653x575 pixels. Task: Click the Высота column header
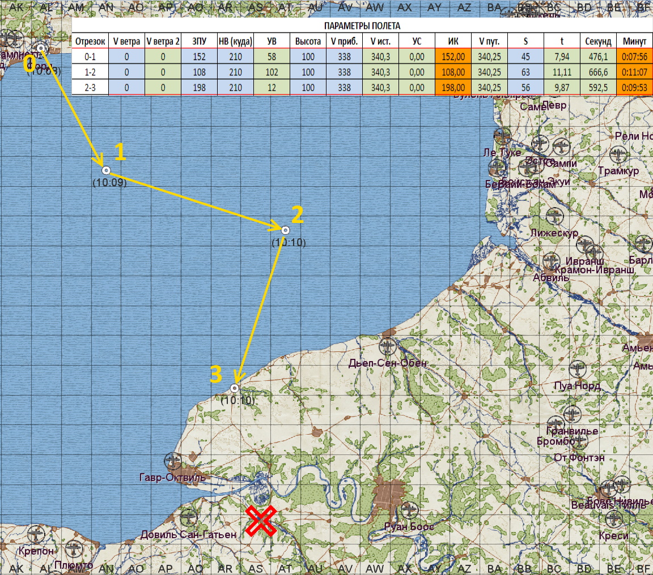pyautogui.click(x=308, y=41)
